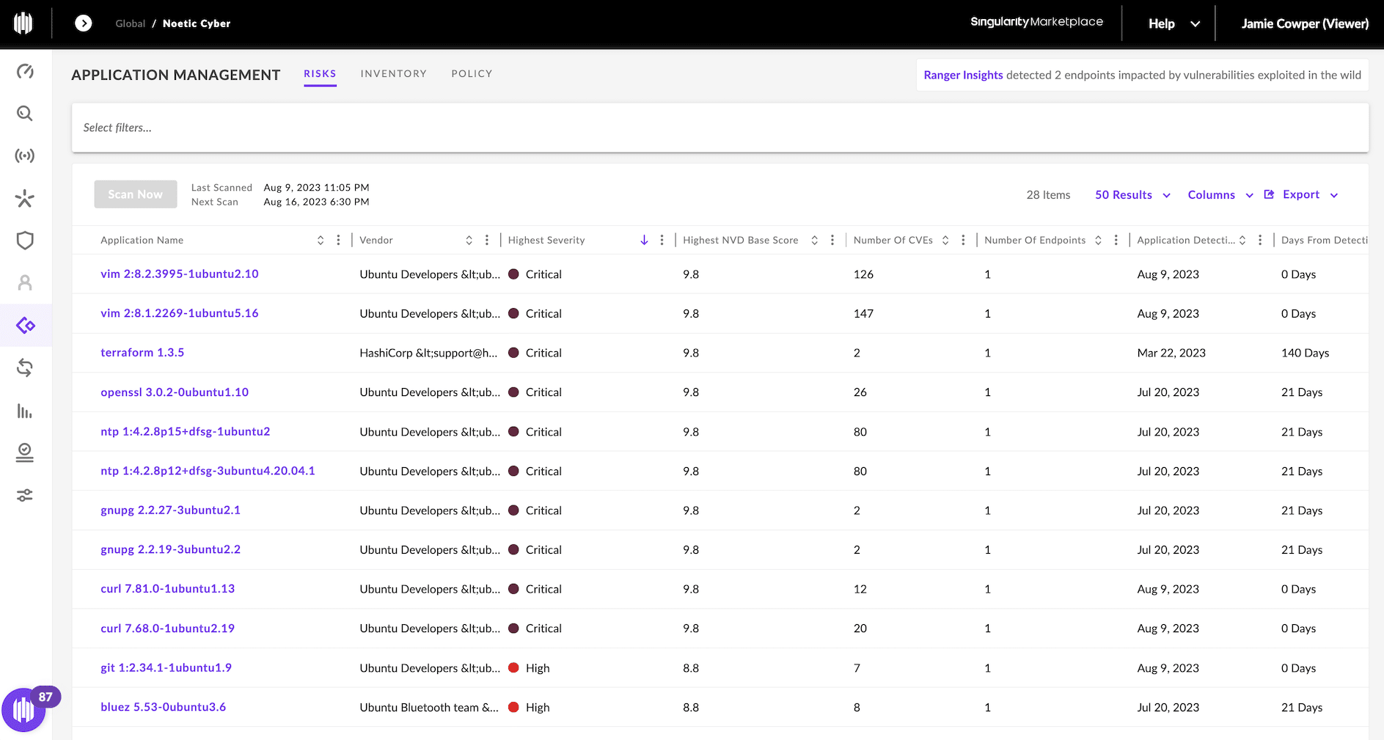The image size is (1384, 740).
Task: Click the magnifier search icon in sidebar
Action: pos(25,114)
